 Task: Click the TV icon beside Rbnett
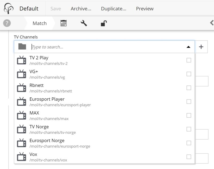tap(21, 88)
